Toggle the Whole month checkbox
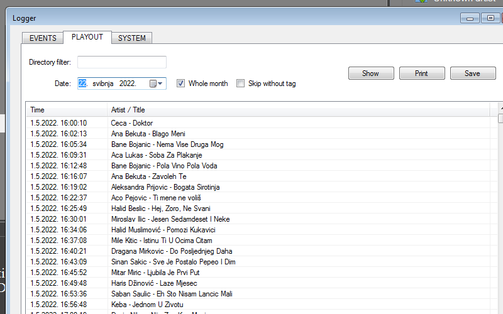The height and width of the screenshot is (314, 503). pos(180,84)
